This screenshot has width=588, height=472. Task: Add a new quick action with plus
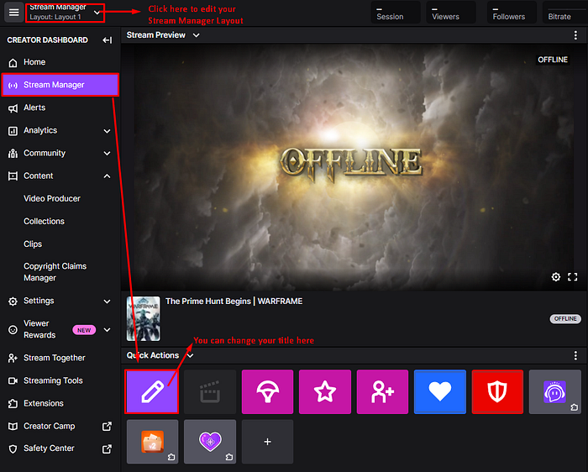(x=267, y=442)
